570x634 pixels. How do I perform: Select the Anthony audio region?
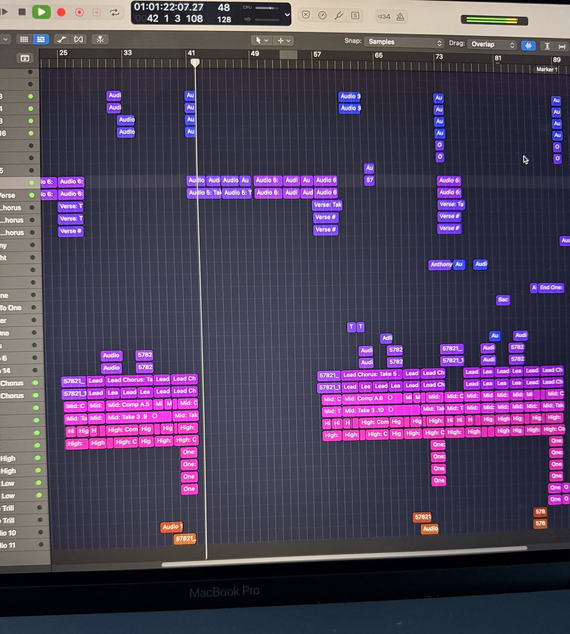[x=441, y=264]
